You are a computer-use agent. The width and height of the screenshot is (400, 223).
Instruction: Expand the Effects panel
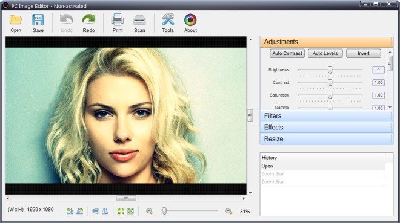coord(326,128)
